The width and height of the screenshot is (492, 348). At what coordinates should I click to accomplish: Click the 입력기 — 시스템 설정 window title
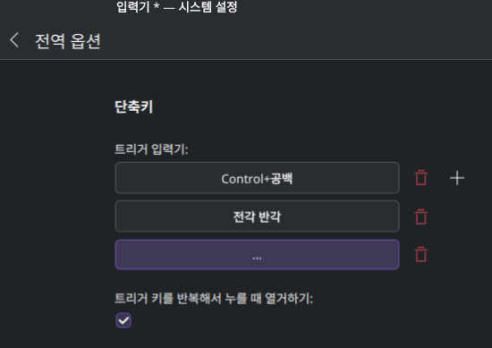coord(176,6)
